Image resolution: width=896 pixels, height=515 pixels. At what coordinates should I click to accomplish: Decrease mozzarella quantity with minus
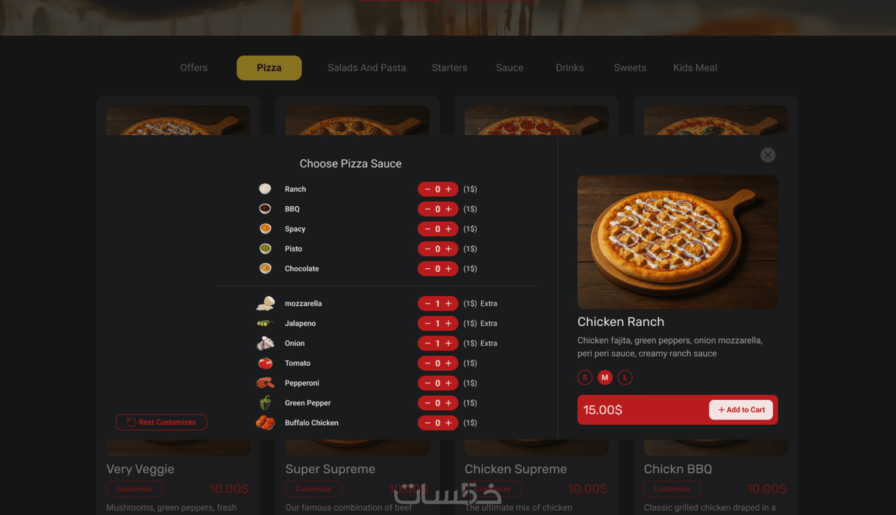[428, 303]
